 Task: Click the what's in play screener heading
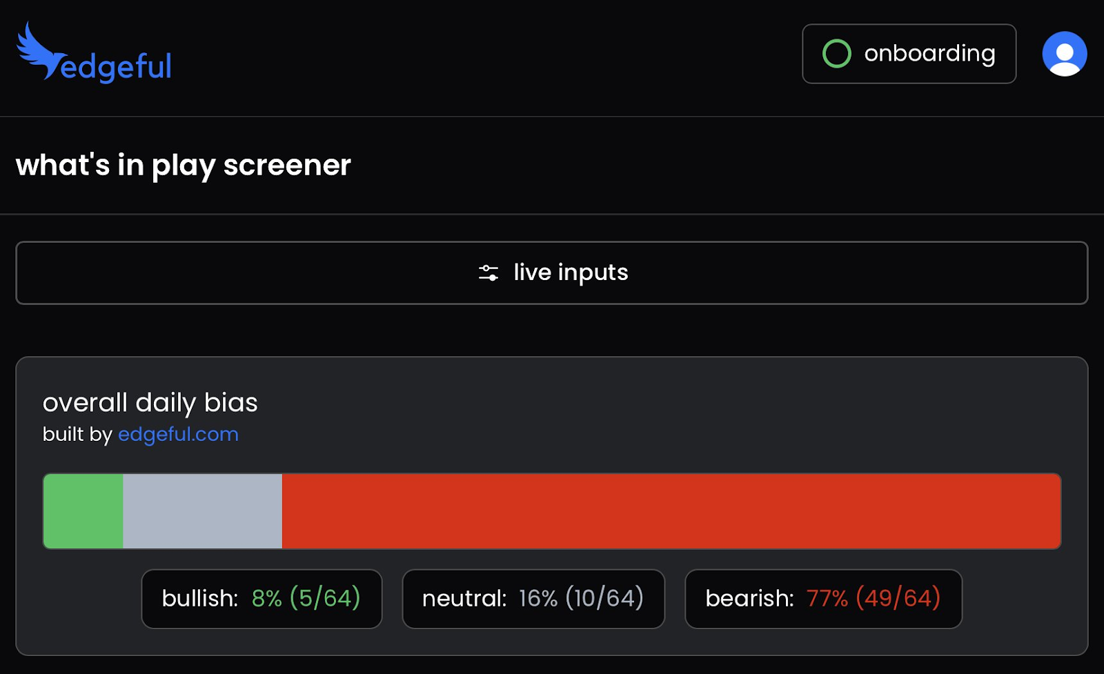click(x=183, y=166)
